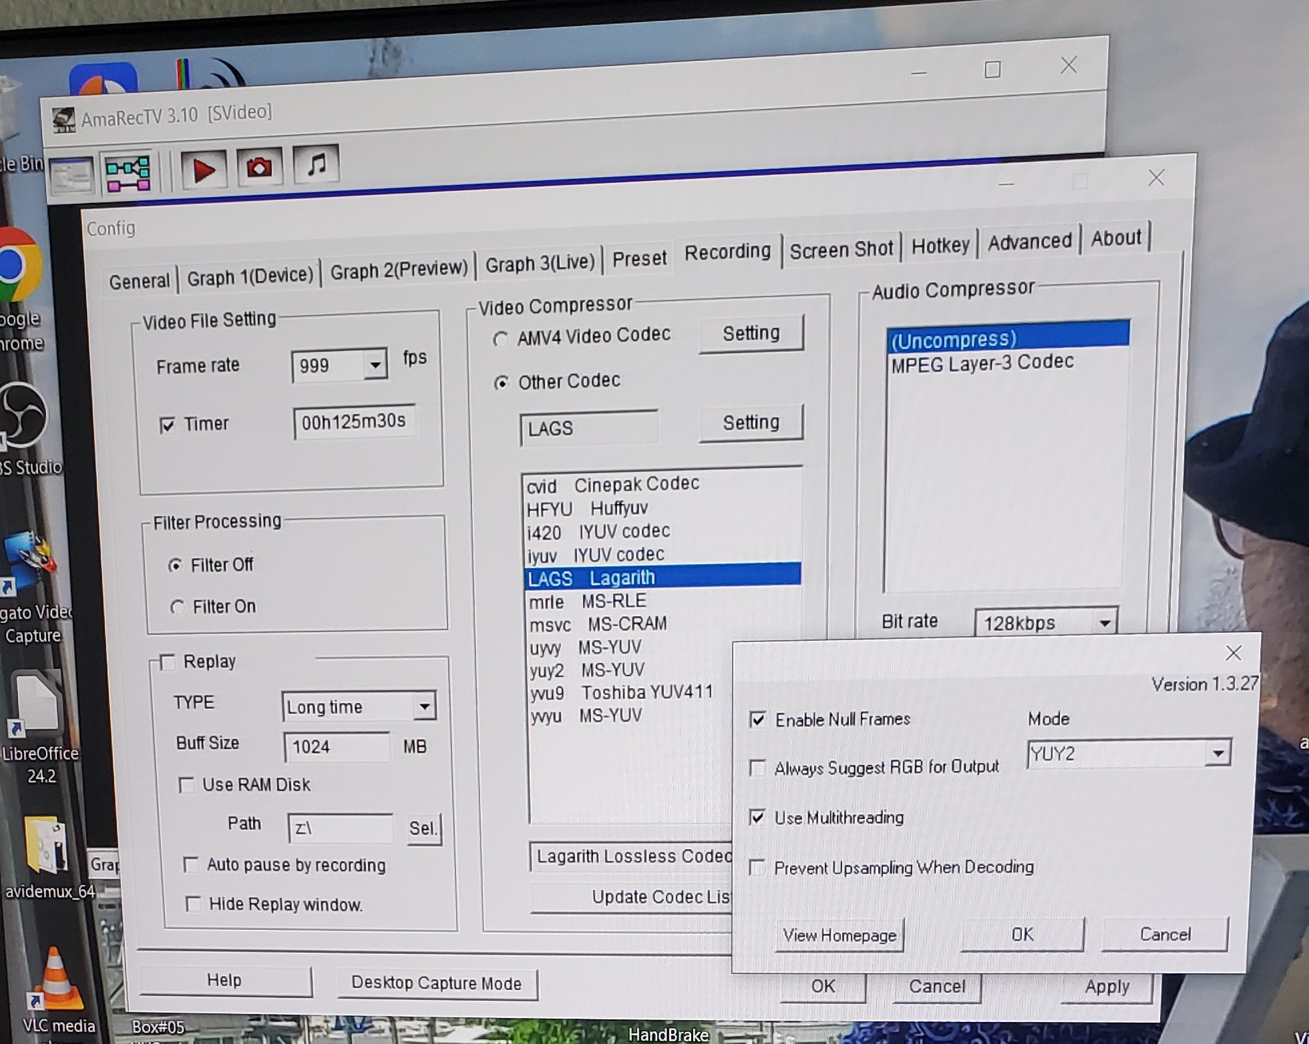Select Other Codec radio button
1309x1044 pixels.
(501, 383)
